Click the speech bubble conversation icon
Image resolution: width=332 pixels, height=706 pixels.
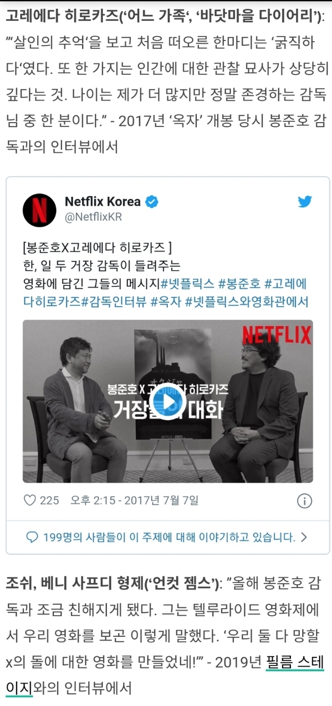[x=32, y=537]
